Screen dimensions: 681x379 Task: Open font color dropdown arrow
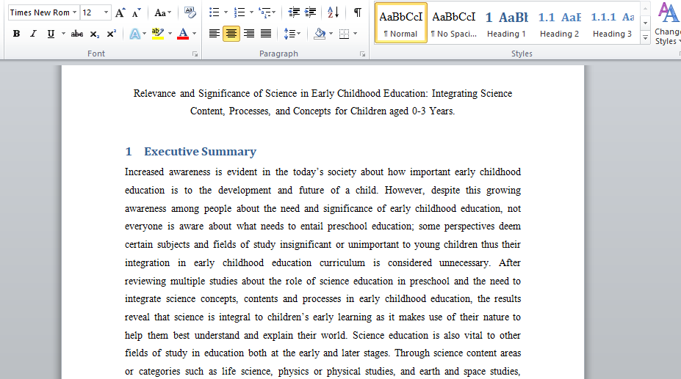click(194, 34)
